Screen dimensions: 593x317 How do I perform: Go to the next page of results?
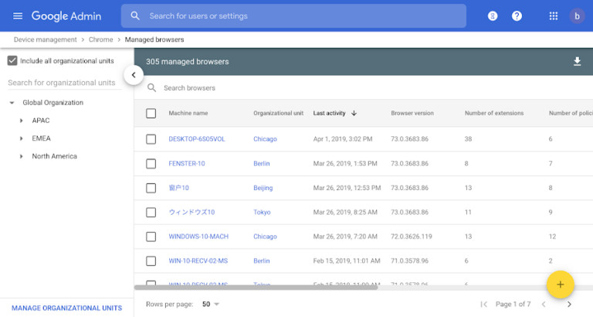point(569,305)
